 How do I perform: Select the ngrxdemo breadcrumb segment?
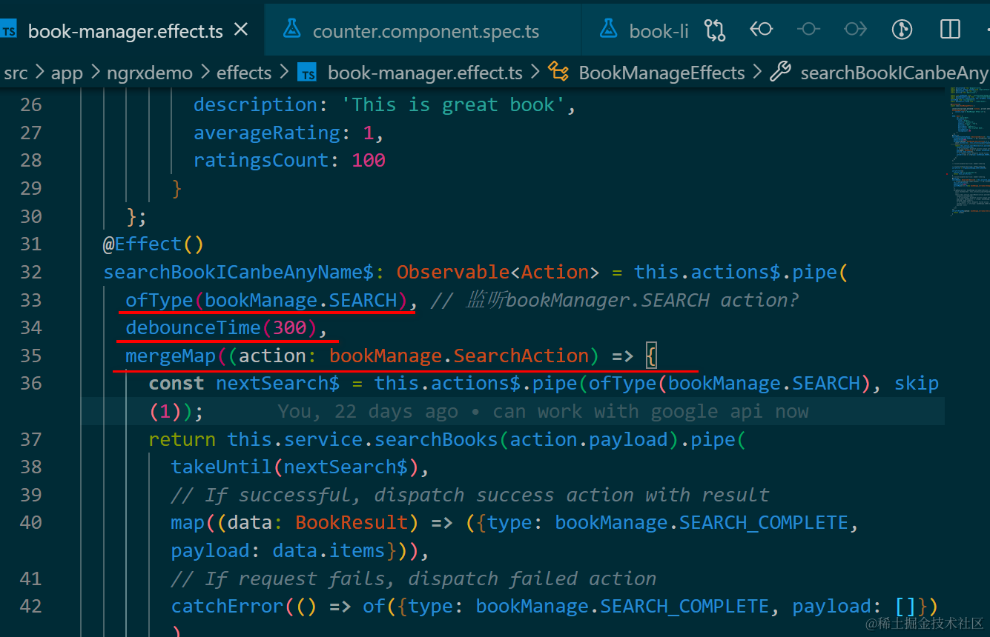point(150,73)
